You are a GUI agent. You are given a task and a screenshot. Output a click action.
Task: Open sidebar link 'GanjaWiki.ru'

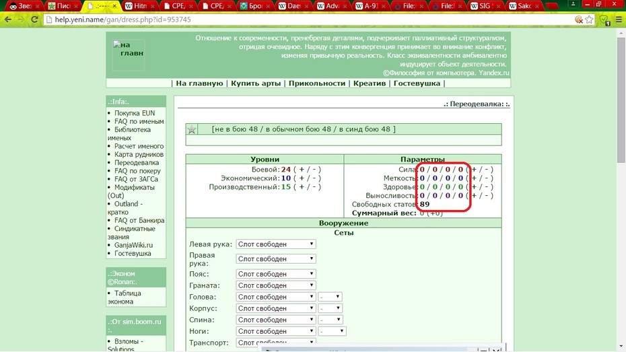[x=133, y=245]
